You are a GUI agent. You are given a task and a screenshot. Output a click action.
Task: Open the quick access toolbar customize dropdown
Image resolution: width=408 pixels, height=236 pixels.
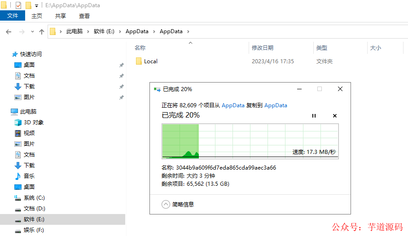[36, 5]
